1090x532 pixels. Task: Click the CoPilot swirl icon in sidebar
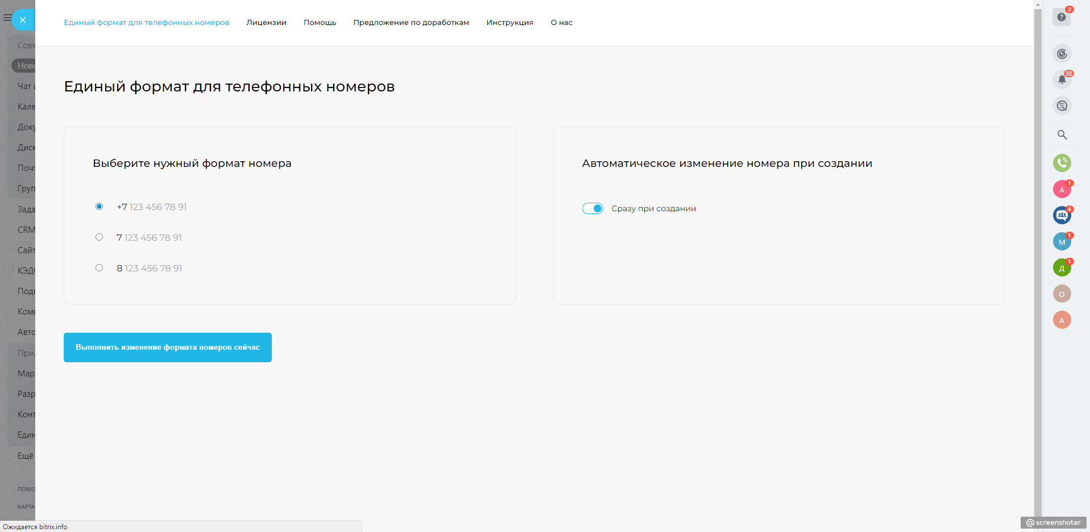(1062, 54)
